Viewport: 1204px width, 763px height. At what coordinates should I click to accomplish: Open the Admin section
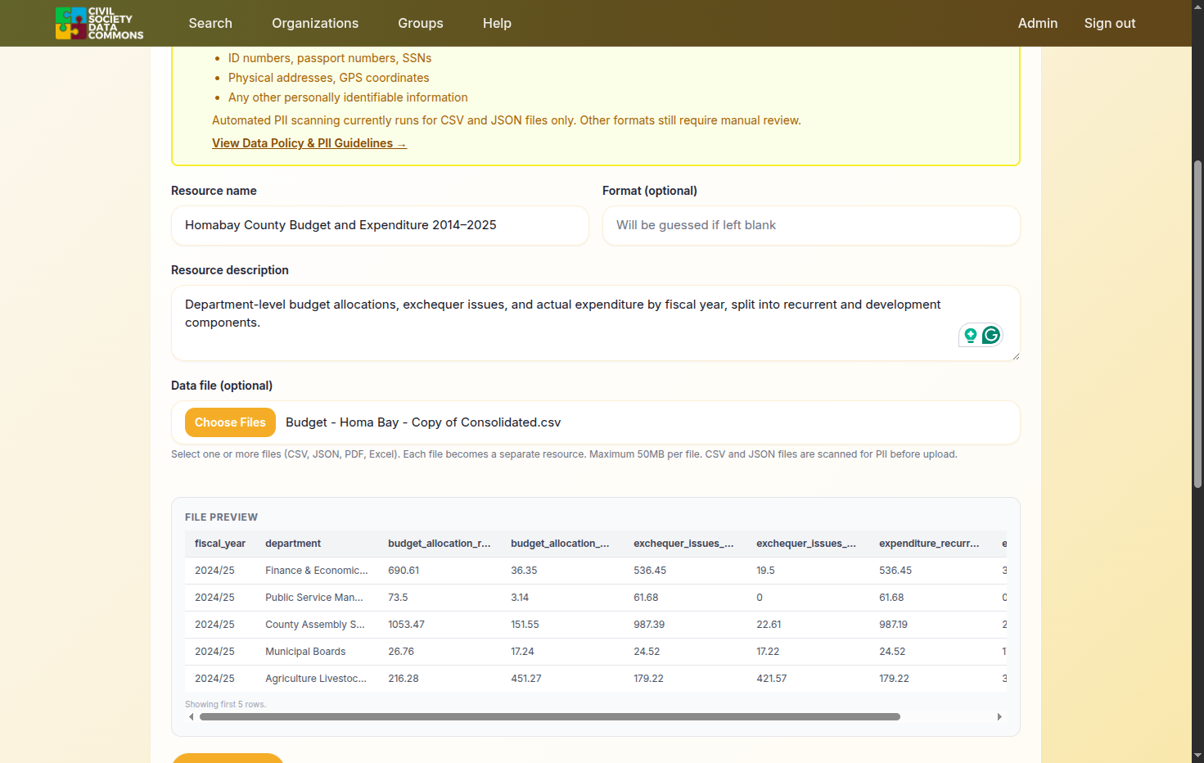[1038, 23]
